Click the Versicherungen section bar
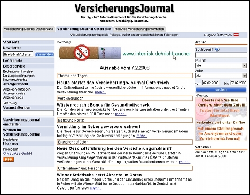 (125, 99)
